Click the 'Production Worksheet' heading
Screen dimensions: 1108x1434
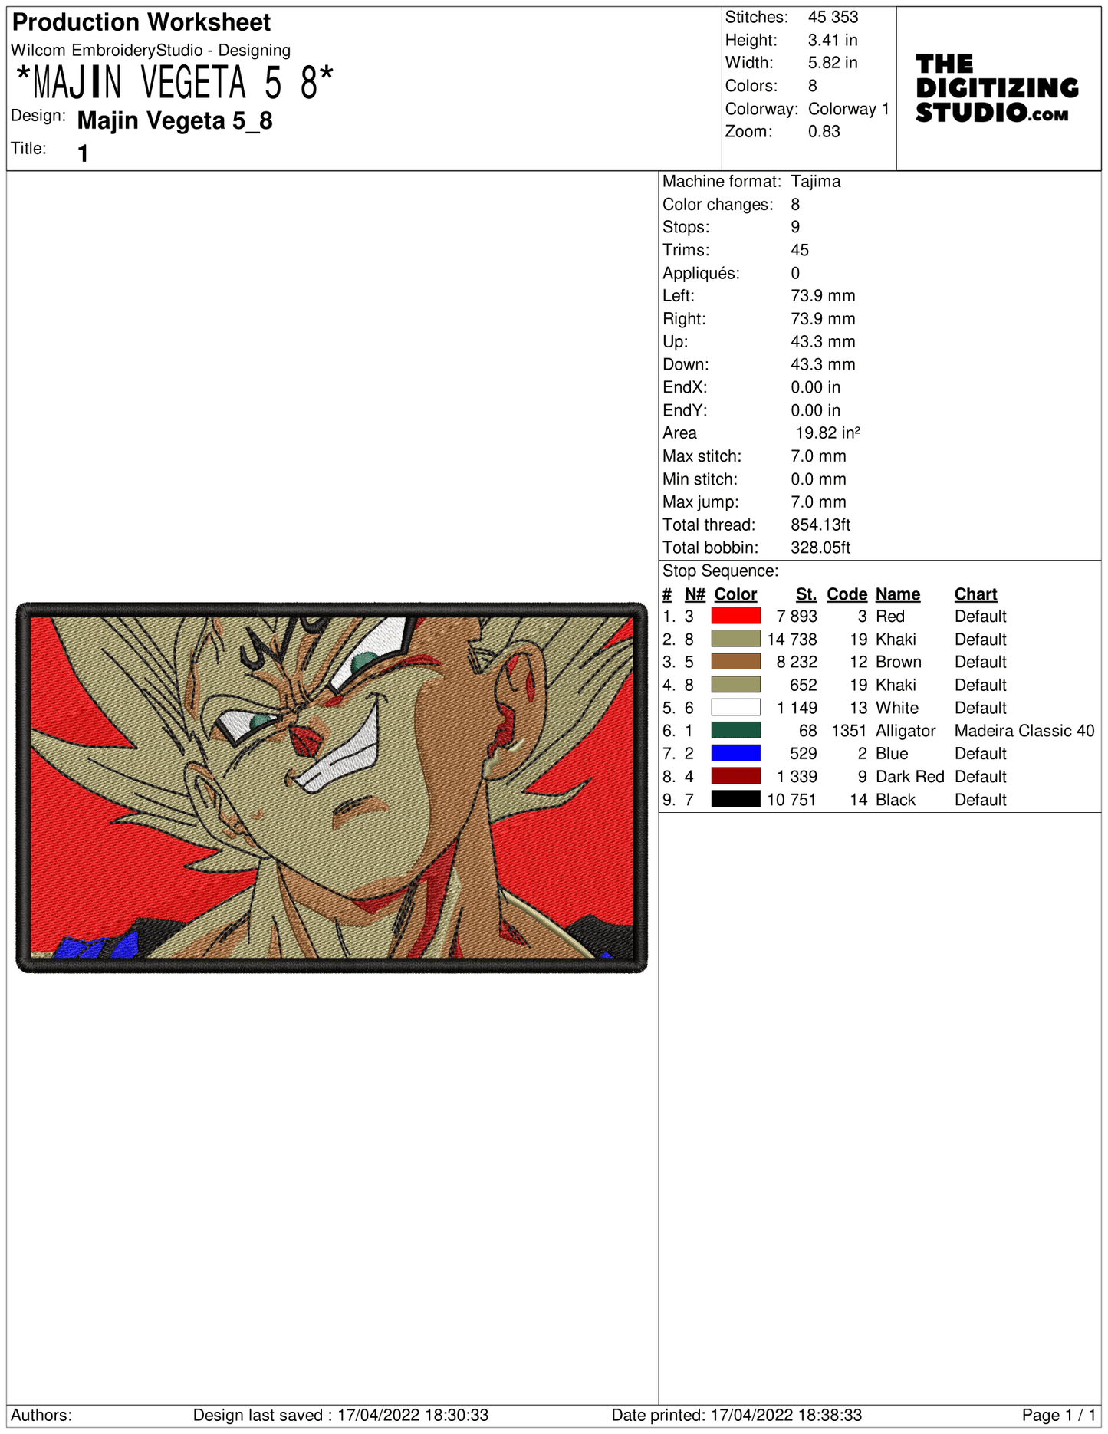pyautogui.click(x=141, y=22)
